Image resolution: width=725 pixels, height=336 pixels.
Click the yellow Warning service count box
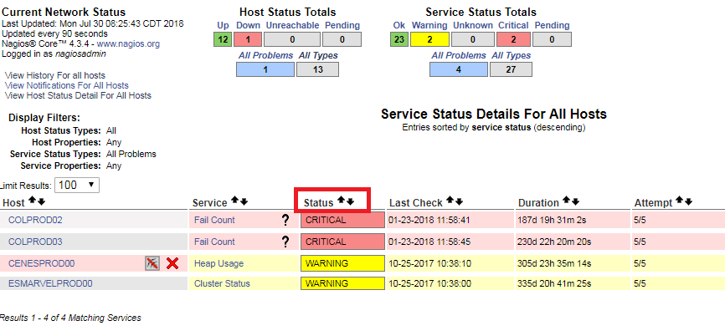point(429,38)
